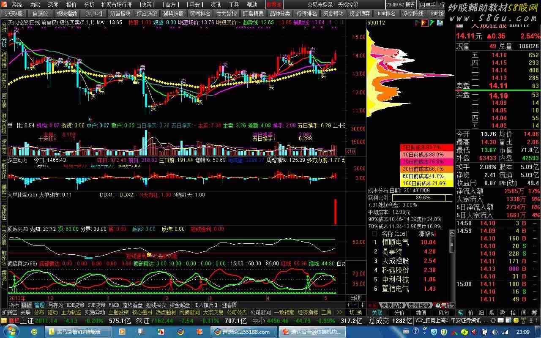This screenshot has height=338, width=541.
Task: Open the 分析 menu
Action: tap(89, 5)
